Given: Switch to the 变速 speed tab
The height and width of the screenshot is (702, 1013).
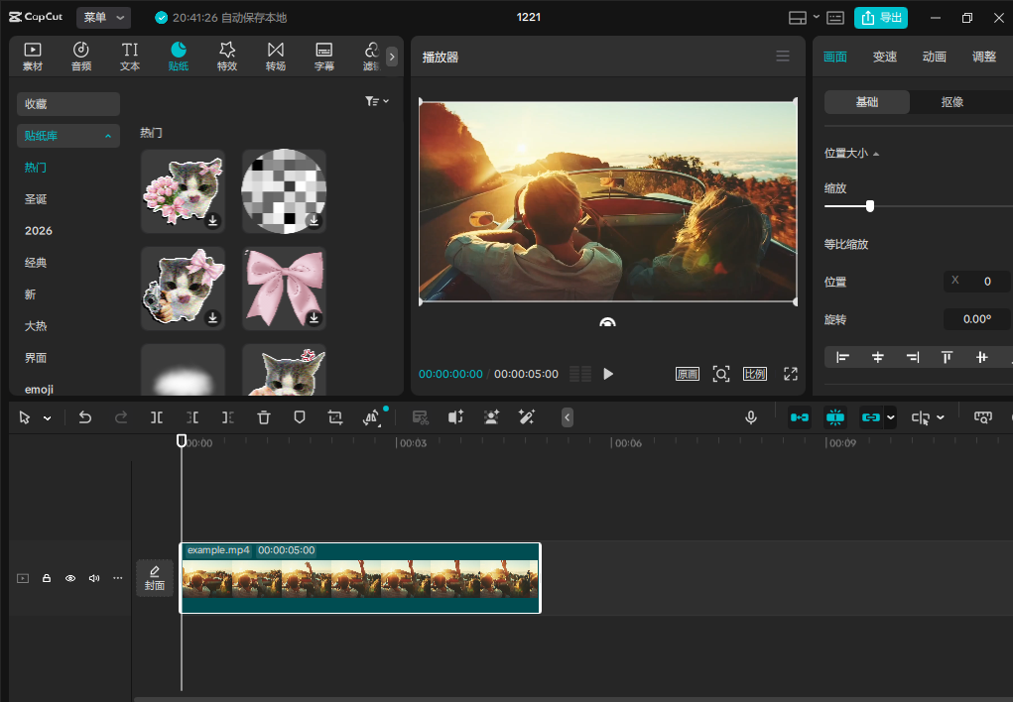Looking at the screenshot, I should pyautogui.click(x=884, y=57).
